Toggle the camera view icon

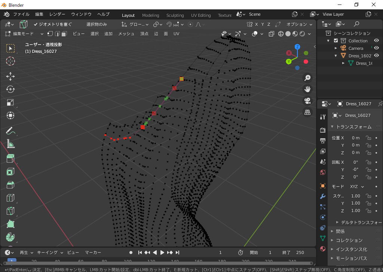click(x=307, y=100)
